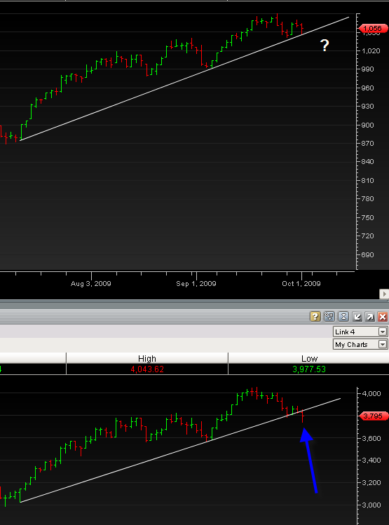
Task: Click the Oct 1, 2009 date marker
Action: click(301, 284)
